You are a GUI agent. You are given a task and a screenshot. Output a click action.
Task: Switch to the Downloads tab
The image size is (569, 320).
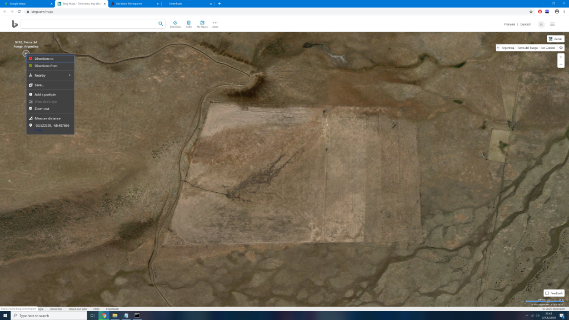189,4
